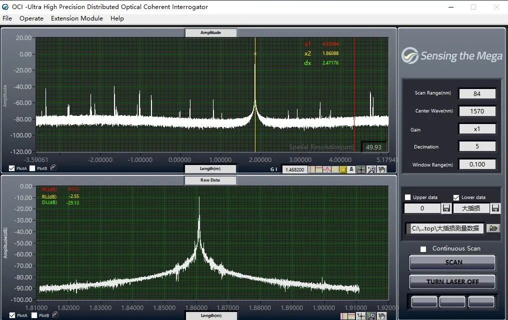Open folder browser for data path
This screenshot has height=320, width=508.
(x=493, y=228)
